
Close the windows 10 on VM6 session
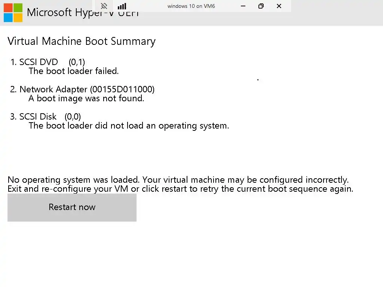click(x=279, y=6)
